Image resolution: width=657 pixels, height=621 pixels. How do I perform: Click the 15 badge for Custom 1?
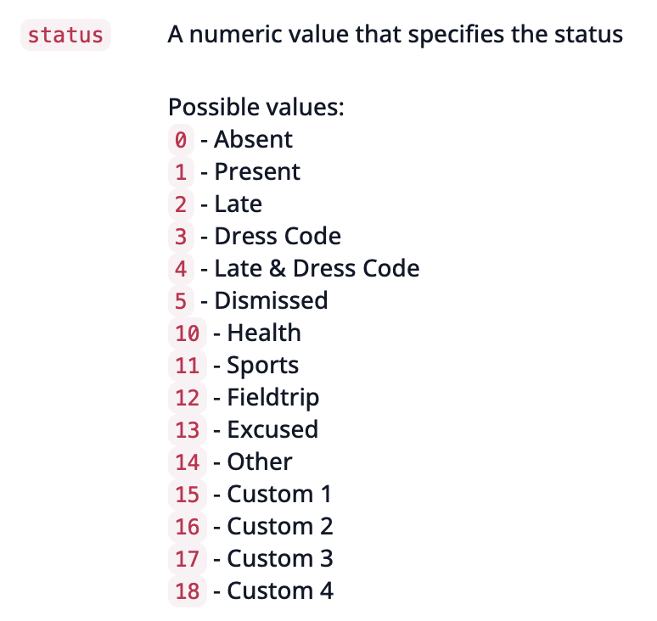188,495
